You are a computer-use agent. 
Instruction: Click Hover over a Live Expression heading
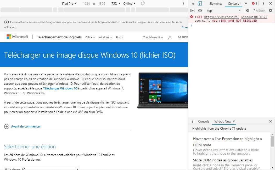click(x=227, y=142)
